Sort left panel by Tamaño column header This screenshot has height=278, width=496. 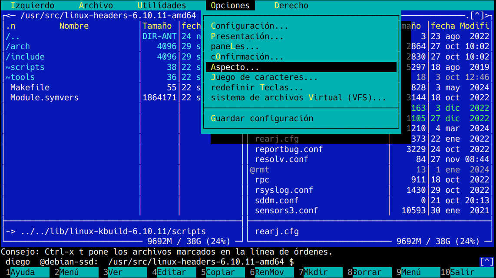tap(157, 26)
